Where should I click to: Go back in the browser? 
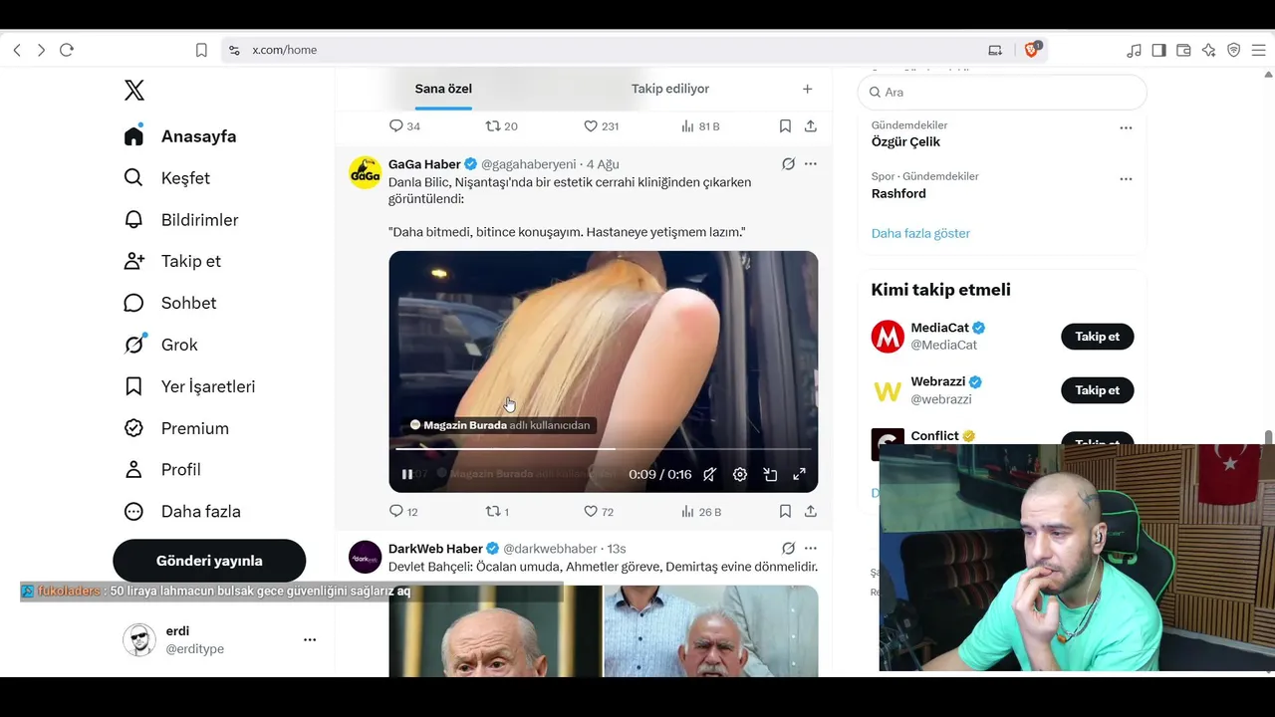(x=17, y=50)
